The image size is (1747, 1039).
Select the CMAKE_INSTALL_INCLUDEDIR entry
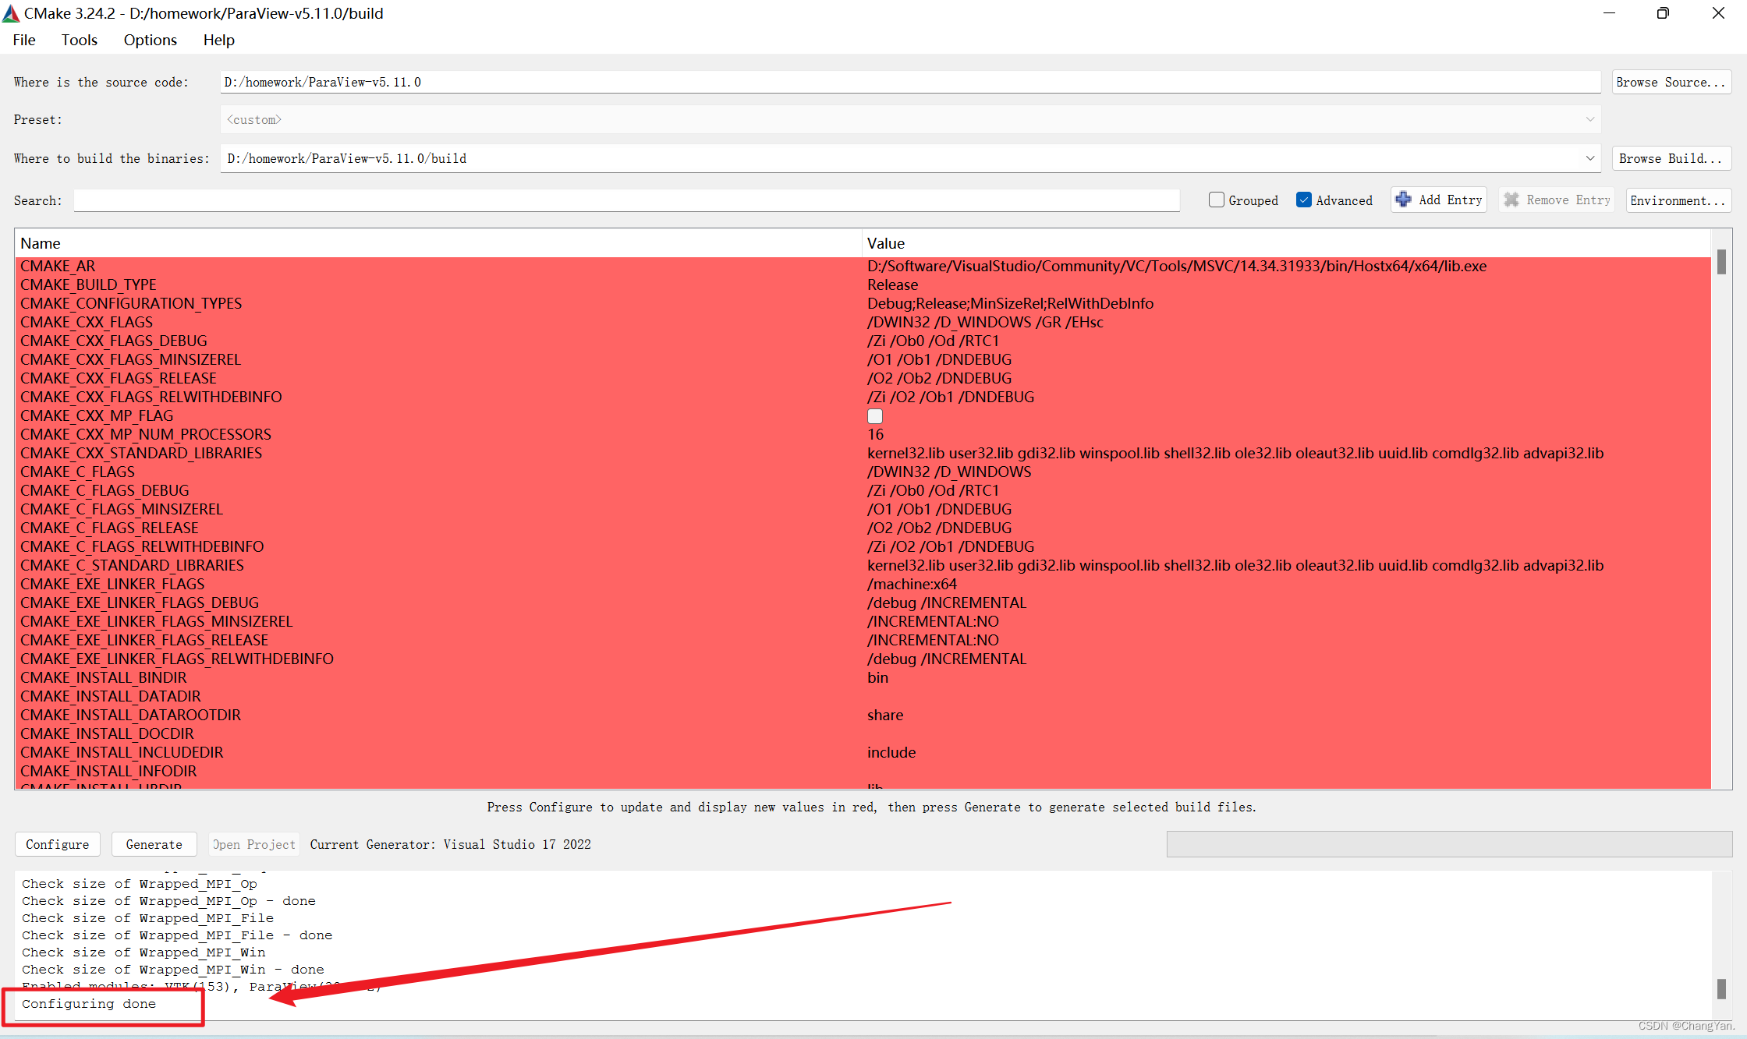point(122,752)
